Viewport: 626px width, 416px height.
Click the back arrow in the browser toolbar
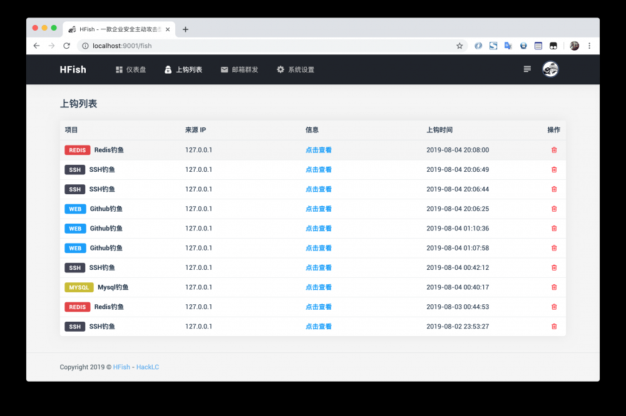tap(36, 46)
